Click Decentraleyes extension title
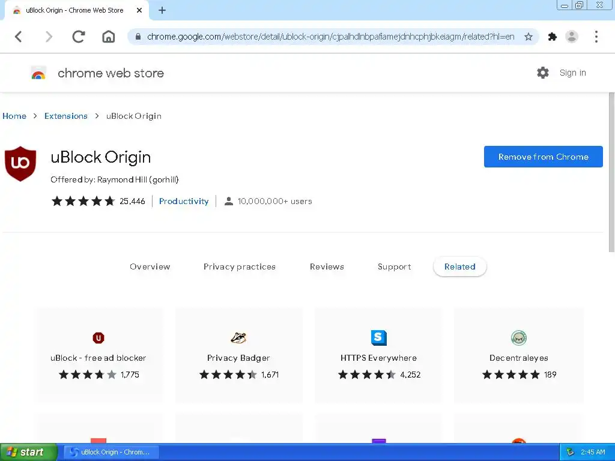The height and width of the screenshot is (461, 615). click(x=518, y=358)
